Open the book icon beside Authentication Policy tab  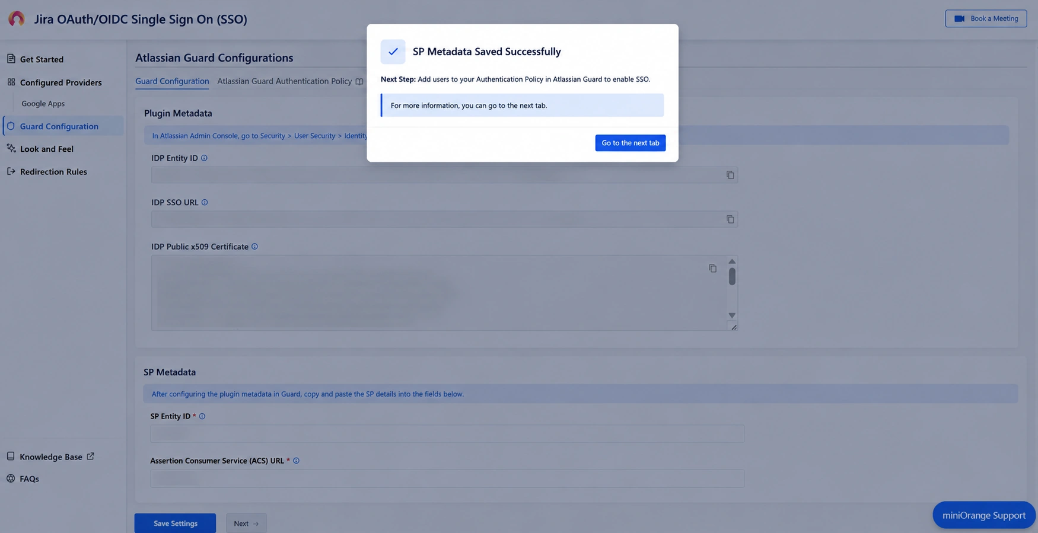[359, 82]
